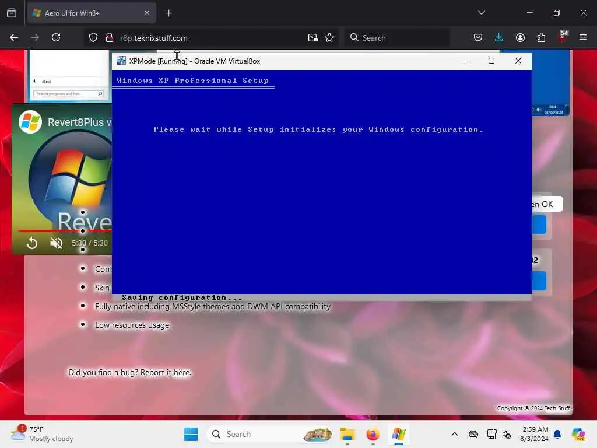Open the Tech Stuff copyright link
Screen dimensions: 597x448
coord(557,408)
